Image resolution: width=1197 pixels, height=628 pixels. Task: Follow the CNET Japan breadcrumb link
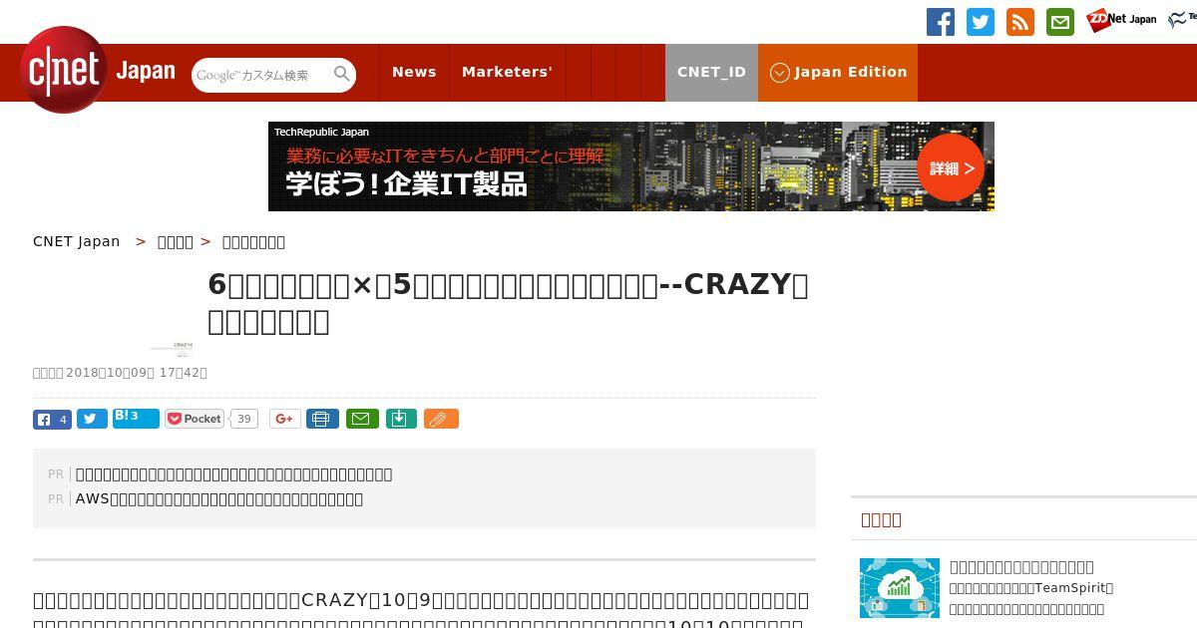77,241
